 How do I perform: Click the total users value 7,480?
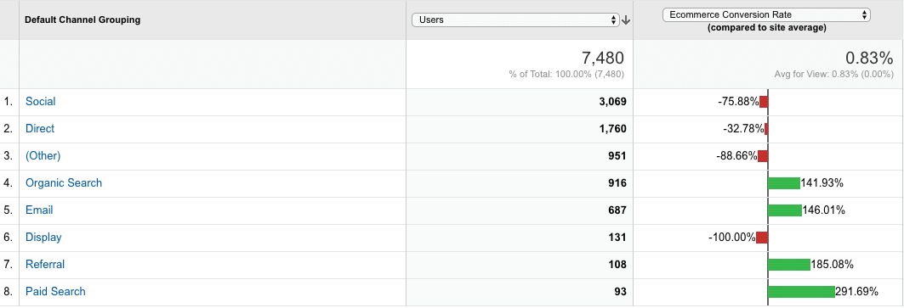[600, 58]
